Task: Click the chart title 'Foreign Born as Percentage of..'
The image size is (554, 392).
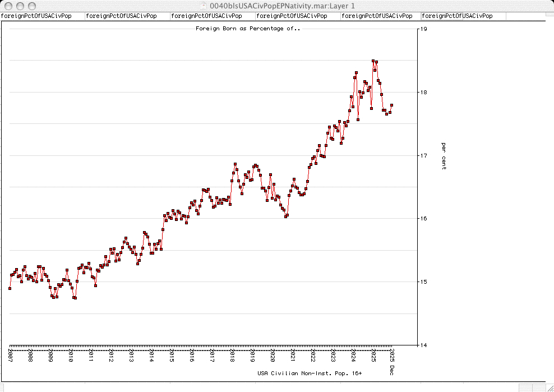Action: click(x=248, y=29)
